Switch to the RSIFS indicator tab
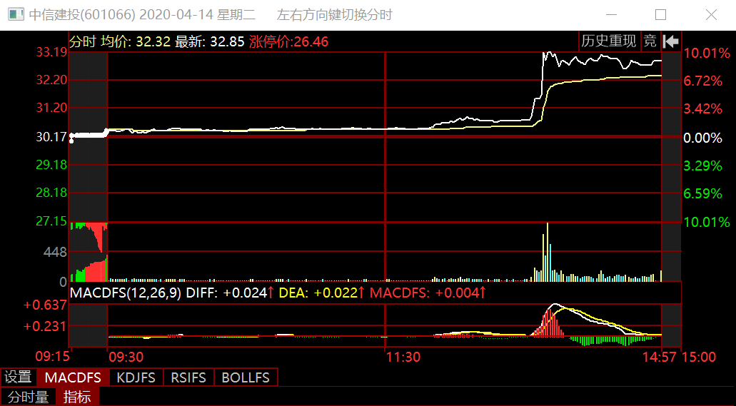Screen dimensions: 736x406 188,377
